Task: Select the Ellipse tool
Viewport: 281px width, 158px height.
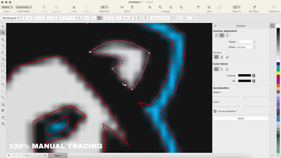Action: pyautogui.click(x=3, y=71)
